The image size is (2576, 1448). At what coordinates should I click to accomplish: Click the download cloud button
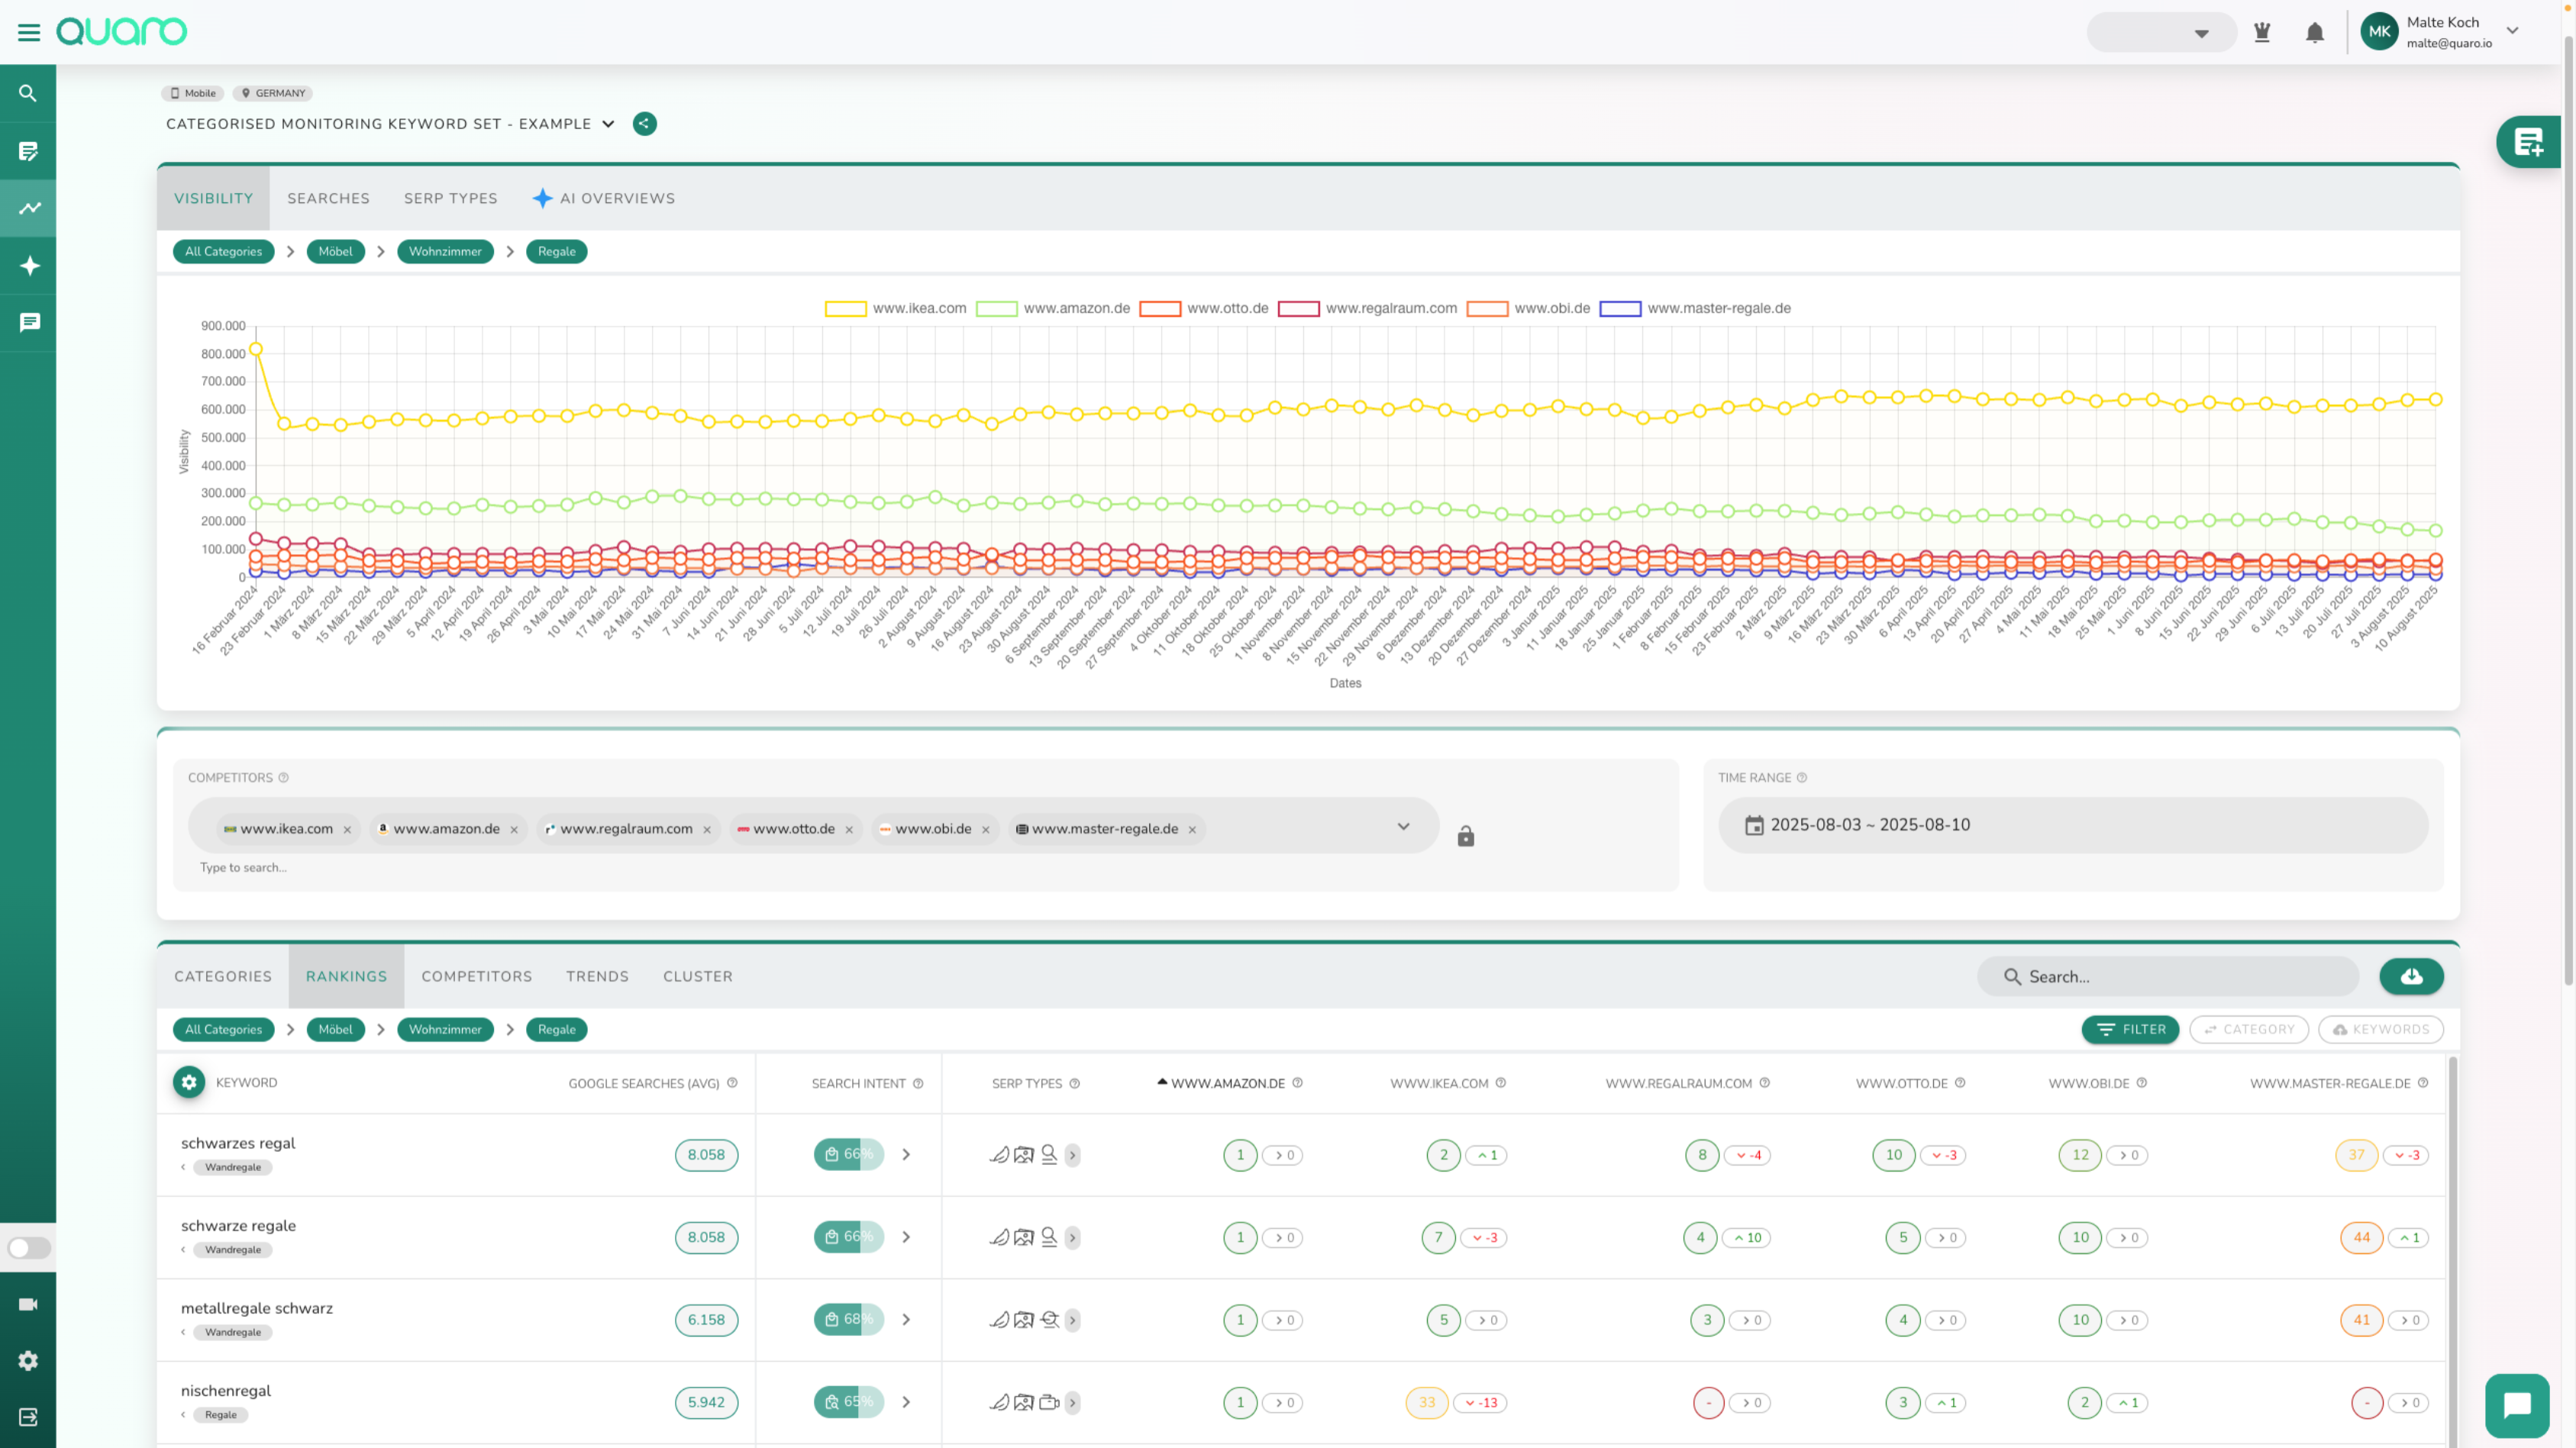tap(2411, 976)
